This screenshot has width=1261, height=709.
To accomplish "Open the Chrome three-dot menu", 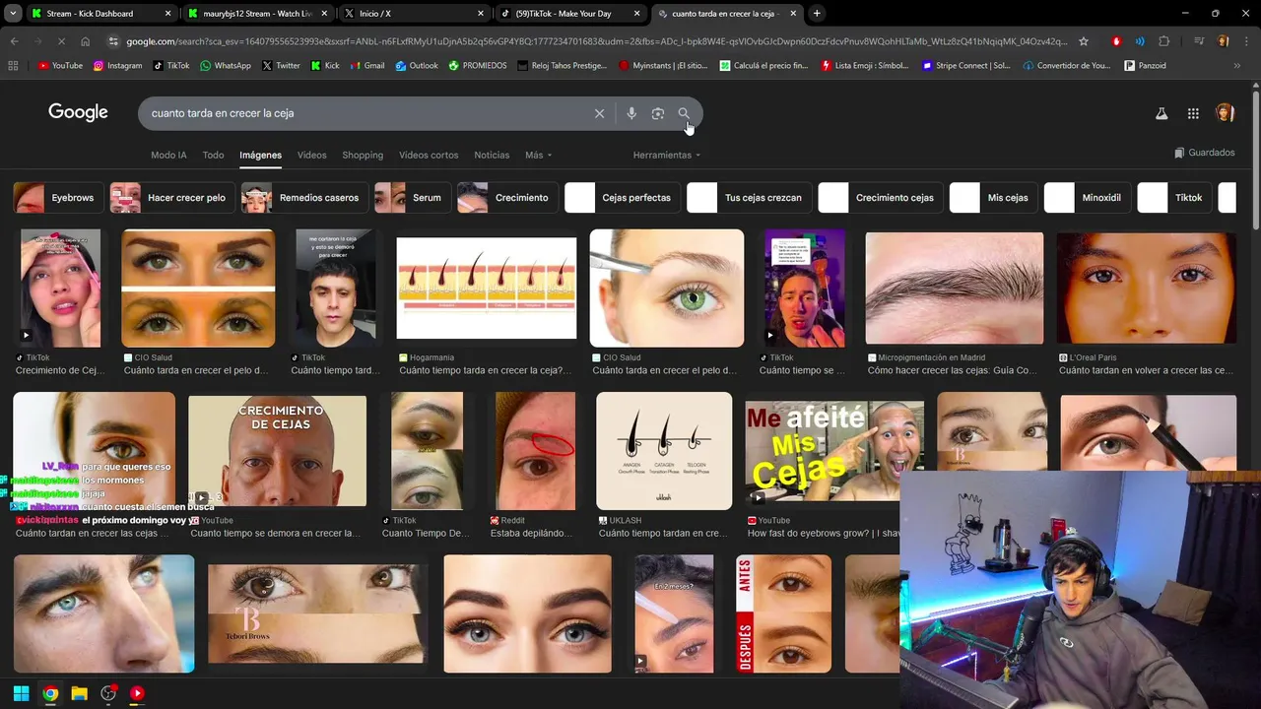I will (1245, 41).
